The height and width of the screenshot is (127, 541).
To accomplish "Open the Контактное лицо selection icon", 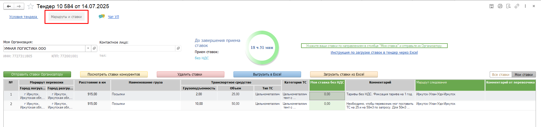I will [x=178, y=48].
